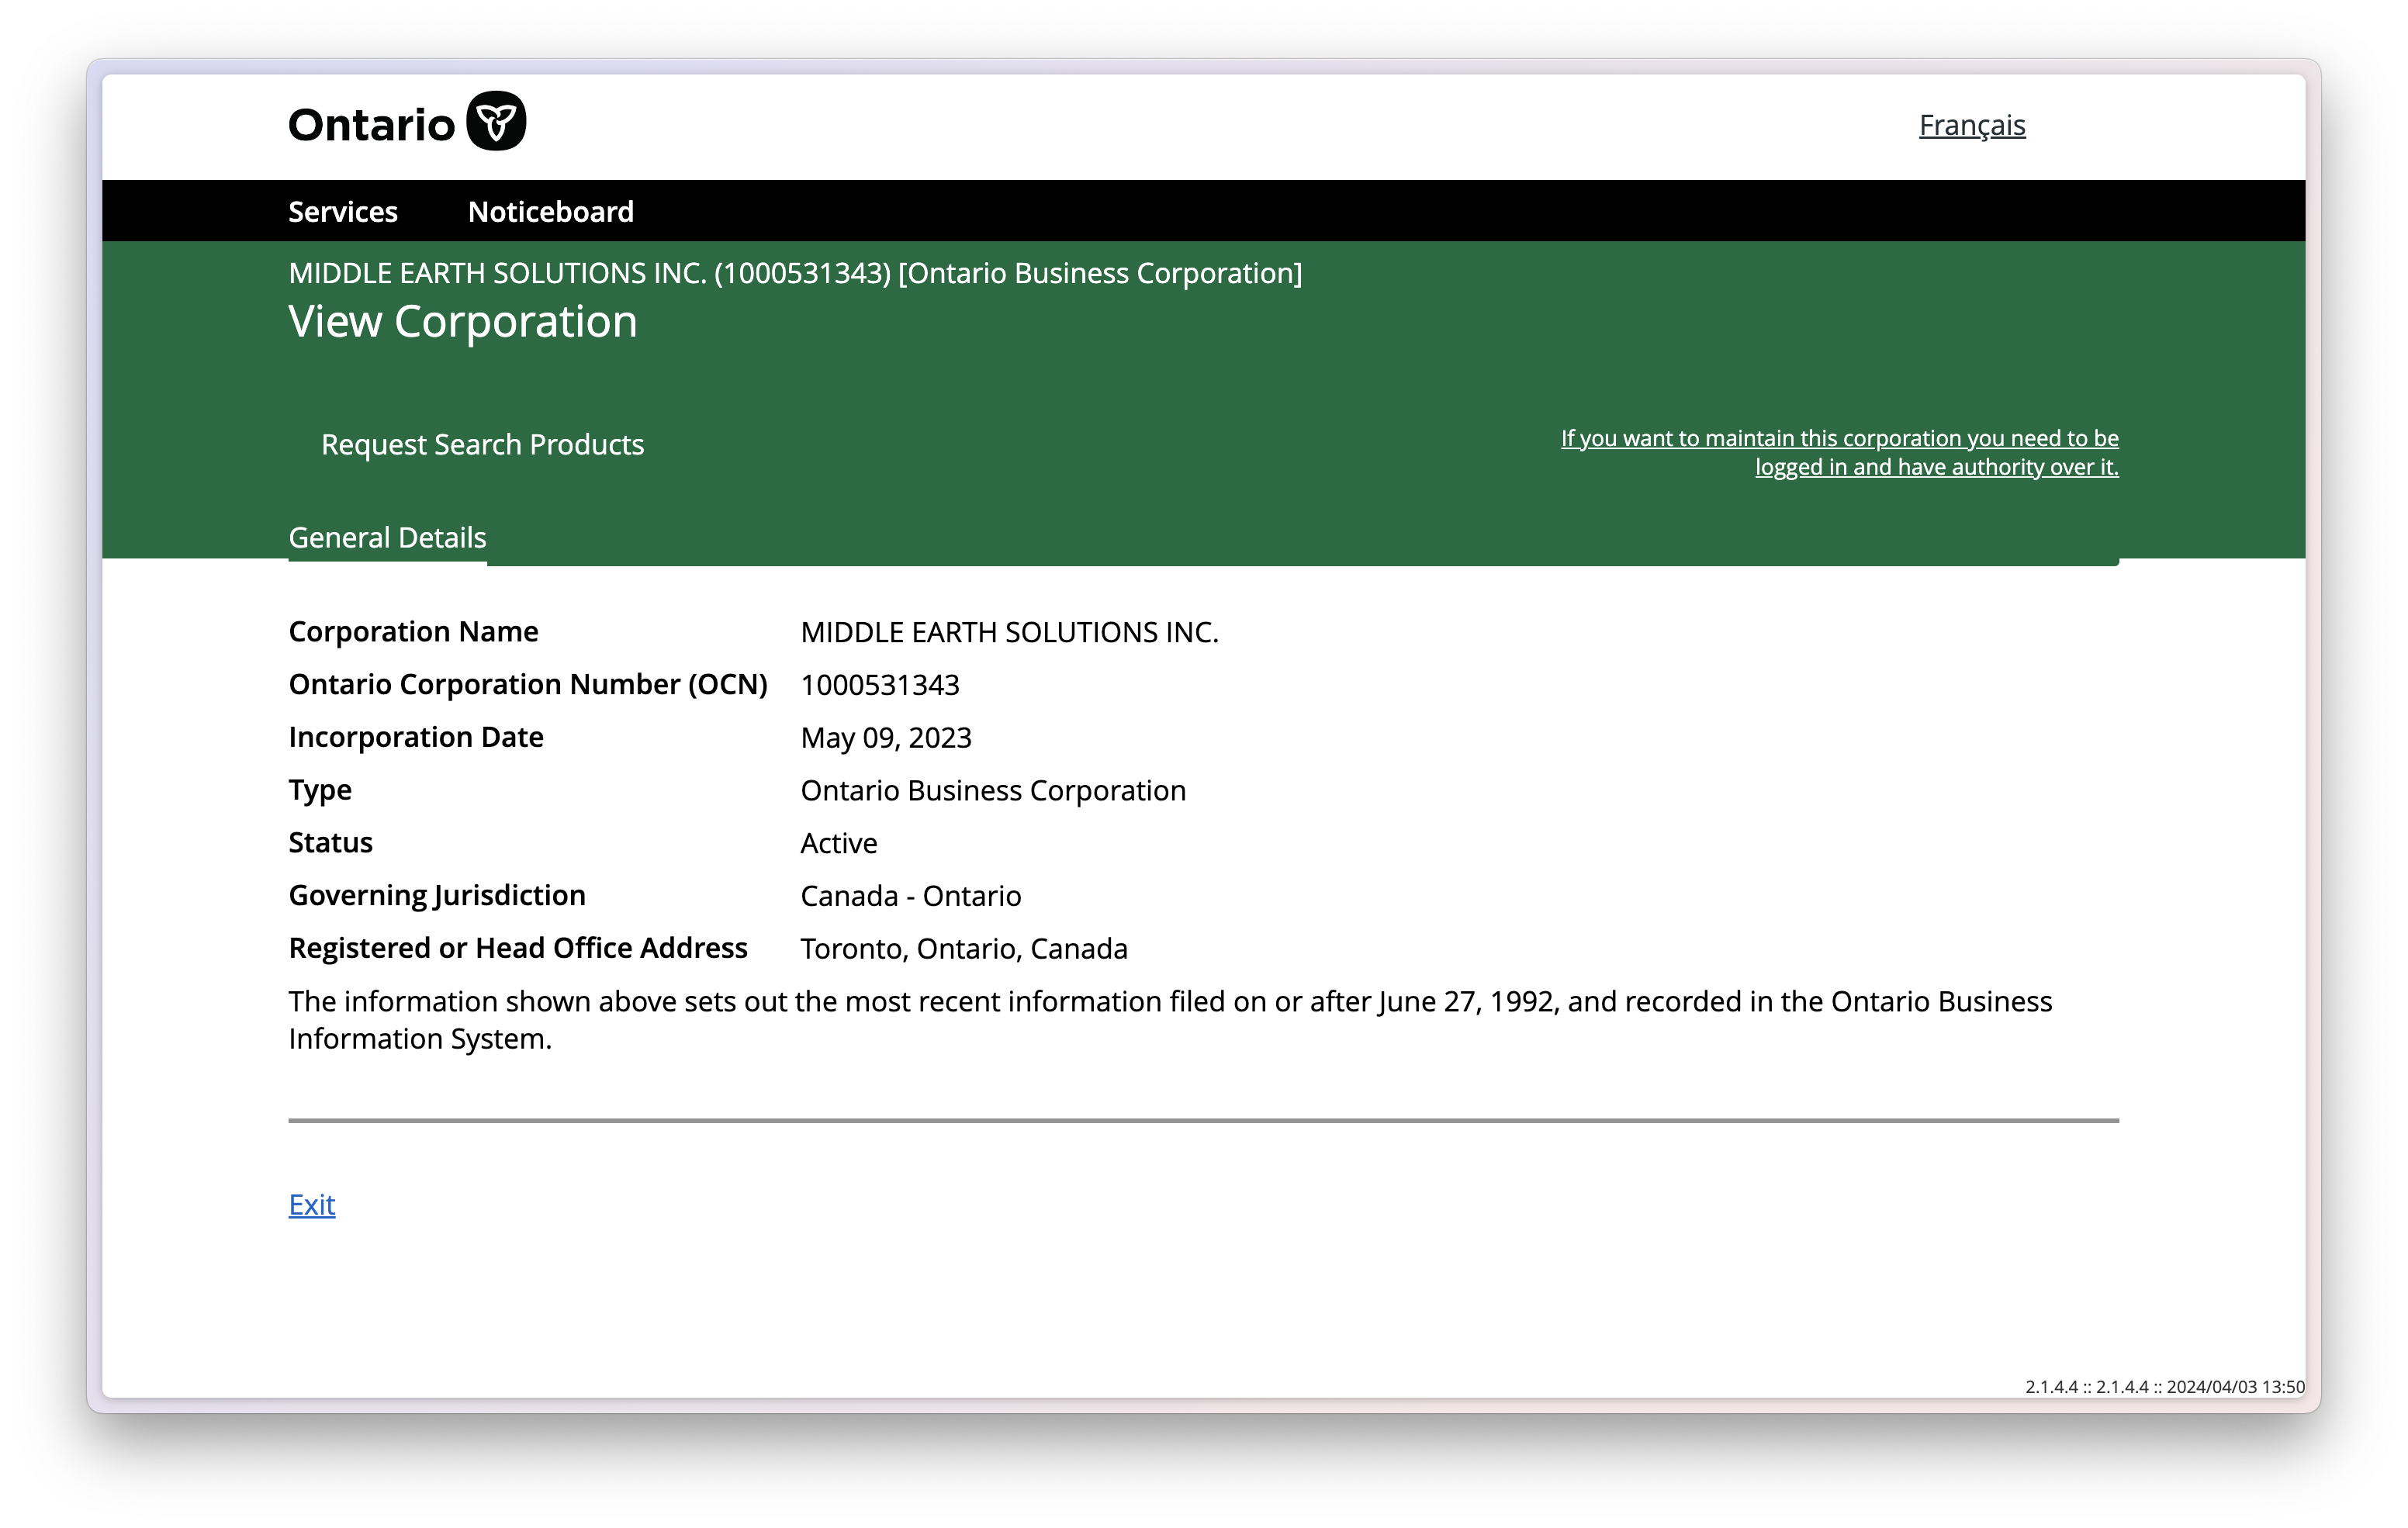Switch language with the Français link

pos(1971,125)
